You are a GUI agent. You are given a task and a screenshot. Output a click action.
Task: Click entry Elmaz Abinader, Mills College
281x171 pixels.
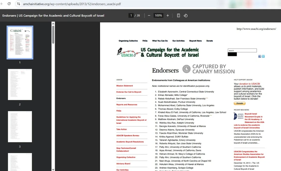pyautogui.click(x=172, y=95)
